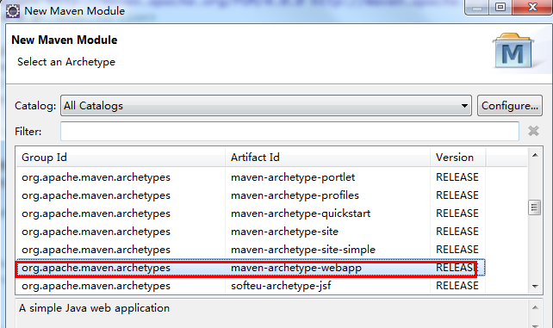Maximize the New Maven Module window

coord(500,7)
